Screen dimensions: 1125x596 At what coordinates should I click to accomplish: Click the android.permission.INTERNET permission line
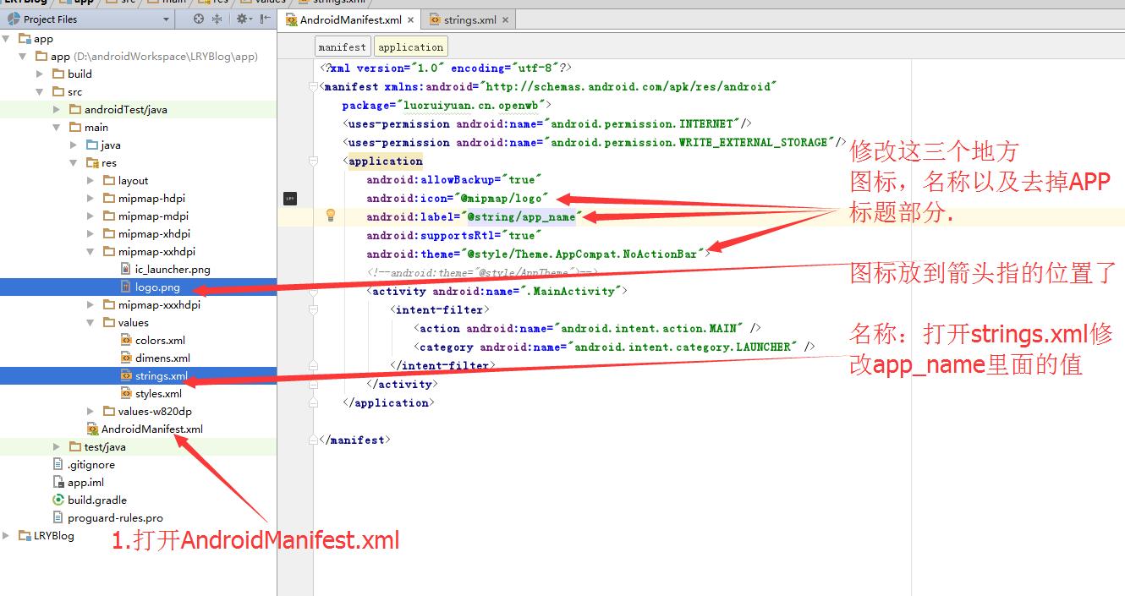point(547,123)
